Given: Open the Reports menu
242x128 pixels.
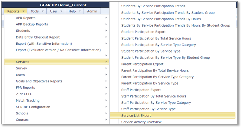Looking at the screenshot, I should tap(15, 11).
